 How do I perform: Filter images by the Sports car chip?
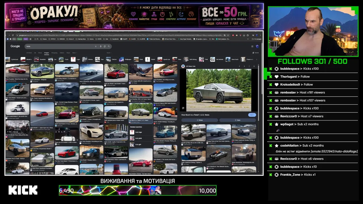coord(164,59)
